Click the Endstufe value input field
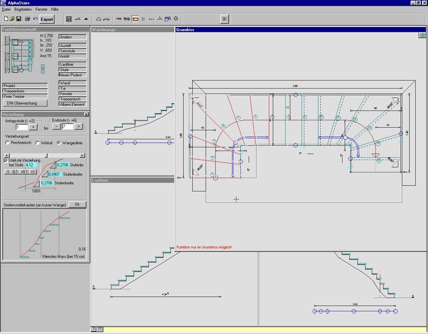The height and width of the screenshot is (334, 428). pos(67,126)
